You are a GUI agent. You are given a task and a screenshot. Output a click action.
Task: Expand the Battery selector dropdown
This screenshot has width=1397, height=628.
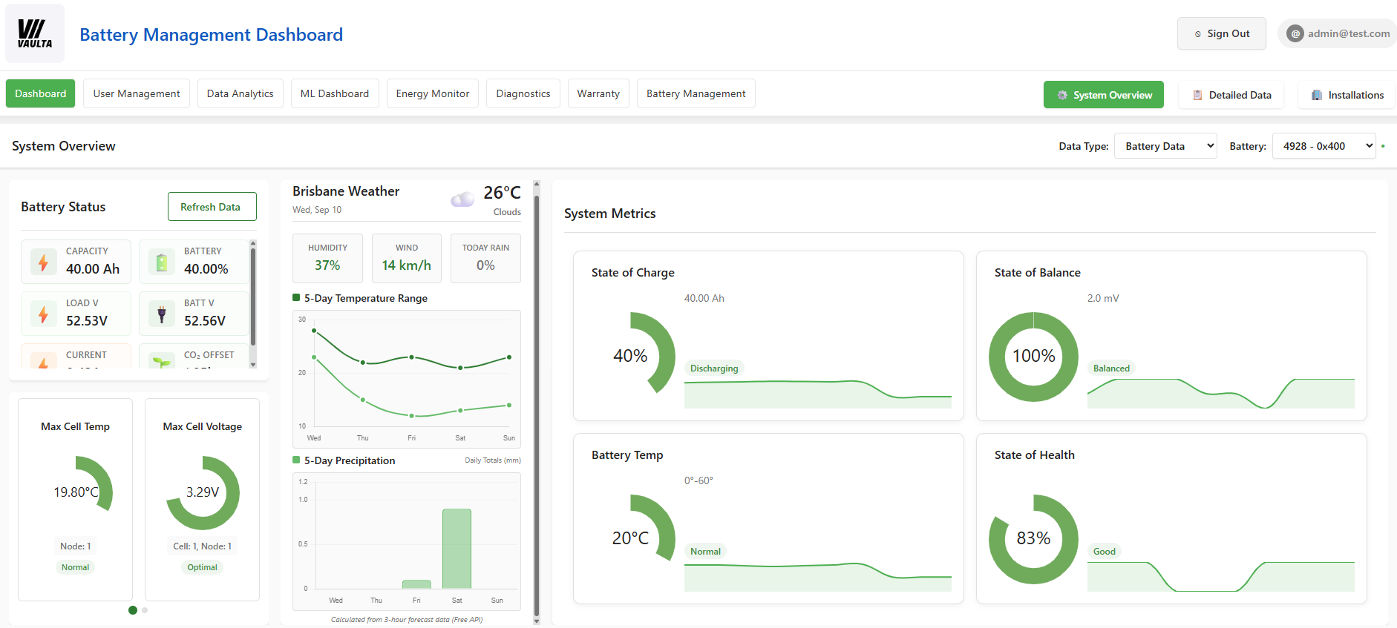1324,146
